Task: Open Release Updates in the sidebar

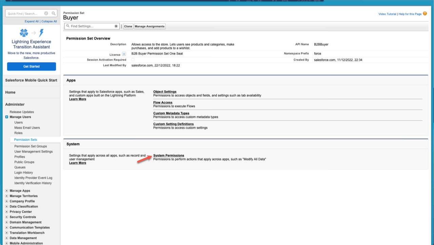Action: point(22,112)
